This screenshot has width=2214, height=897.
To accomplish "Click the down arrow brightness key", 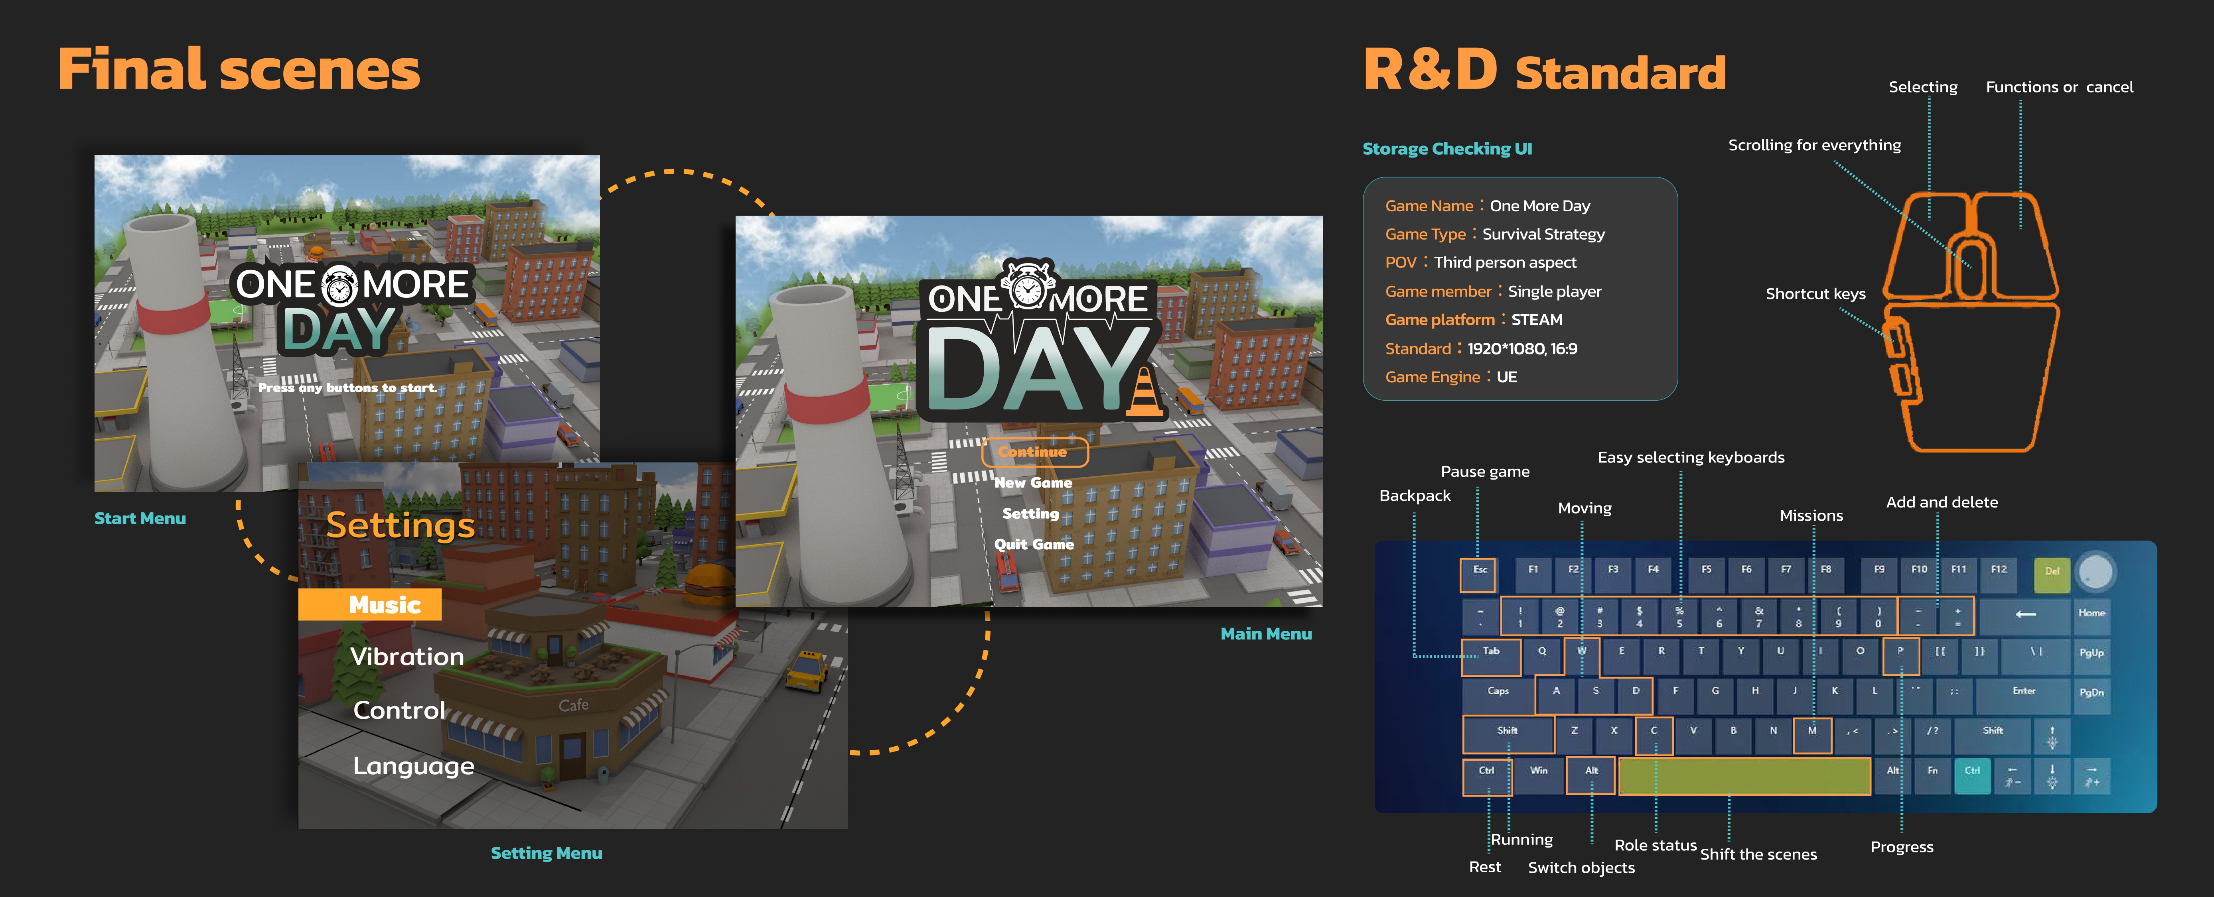I will pos(2052,776).
